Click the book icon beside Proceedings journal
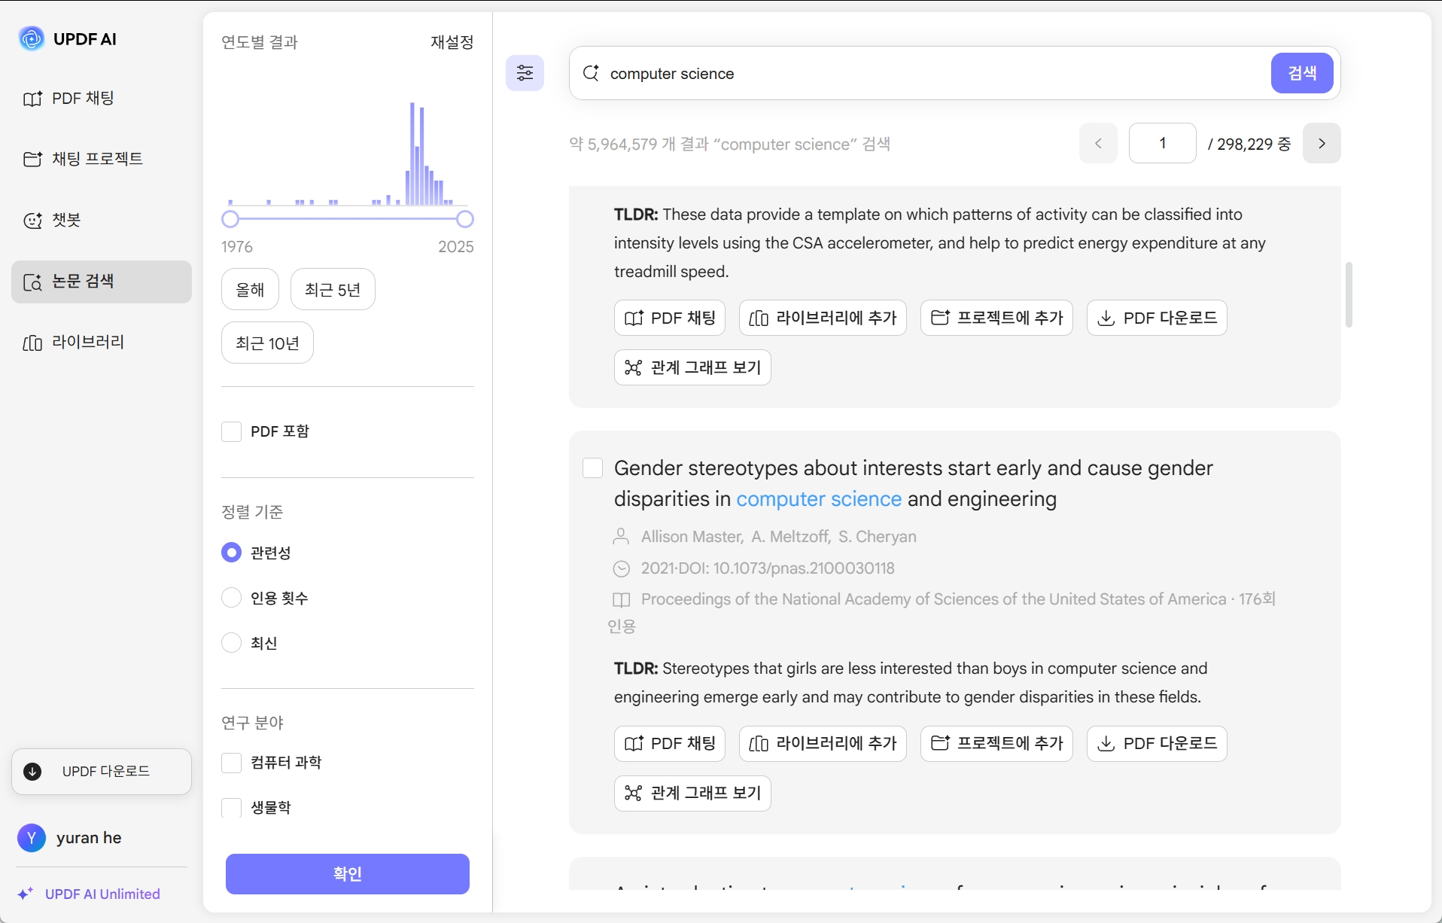Image resolution: width=1442 pixels, height=923 pixels. click(x=622, y=600)
